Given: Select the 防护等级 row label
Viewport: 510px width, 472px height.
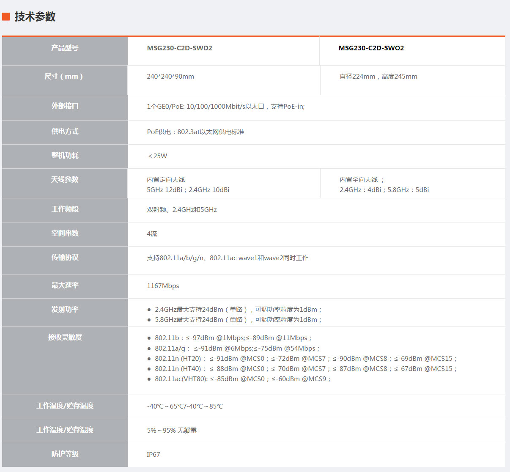Looking at the screenshot, I should (65, 454).
